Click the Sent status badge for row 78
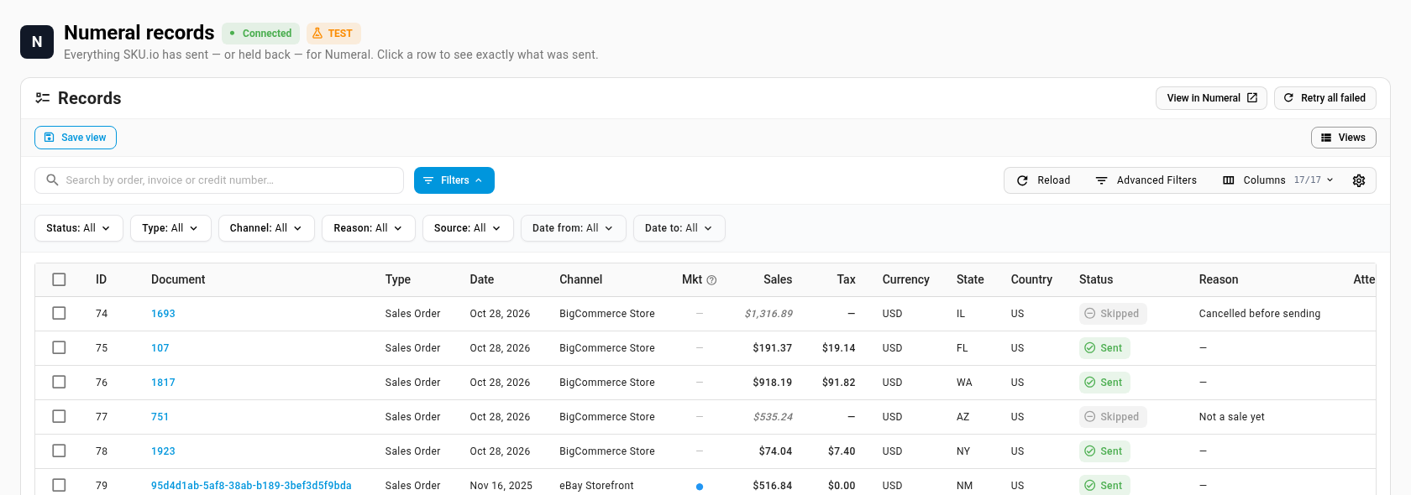1411x495 pixels. tap(1104, 451)
